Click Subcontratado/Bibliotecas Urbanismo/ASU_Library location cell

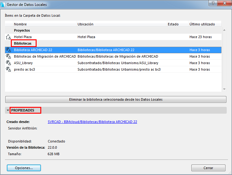118,63
